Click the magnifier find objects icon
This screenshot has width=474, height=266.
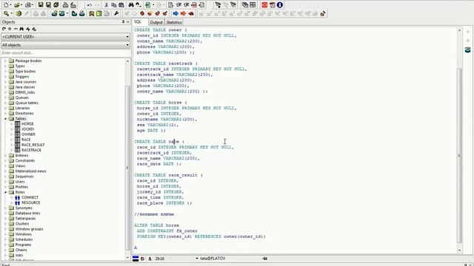pos(6,13)
